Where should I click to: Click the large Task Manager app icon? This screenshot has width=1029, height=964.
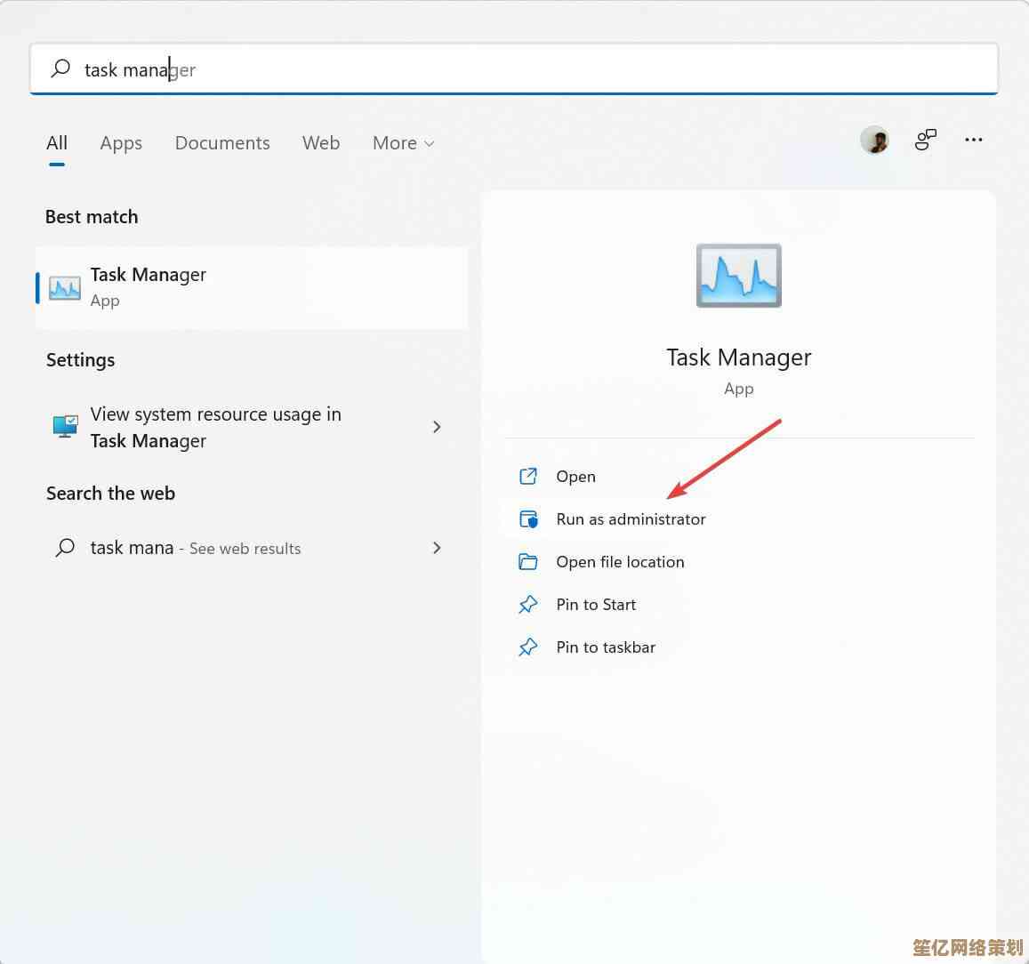point(738,276)
